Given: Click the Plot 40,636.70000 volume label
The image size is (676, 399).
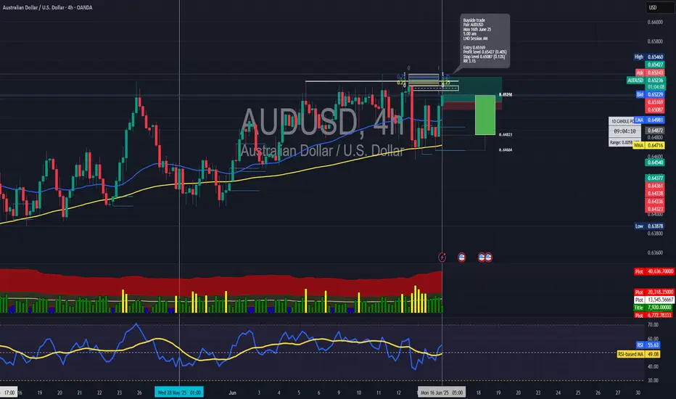Looking at the screenshot, I should 654,271.
